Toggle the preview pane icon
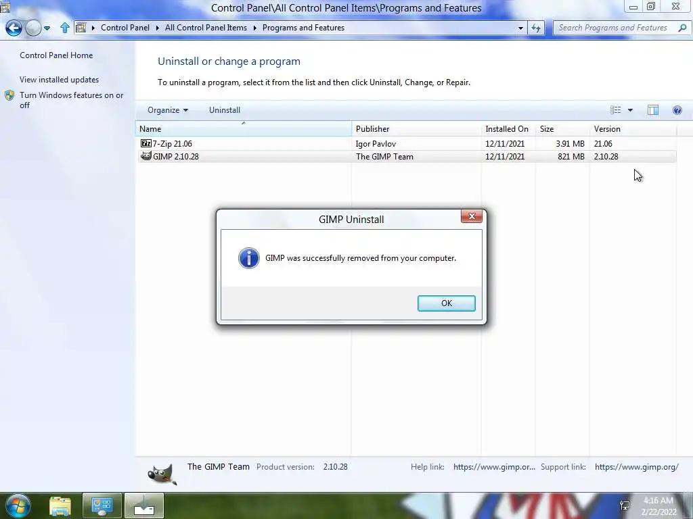 pyautogui.click(x=653, y=110)
